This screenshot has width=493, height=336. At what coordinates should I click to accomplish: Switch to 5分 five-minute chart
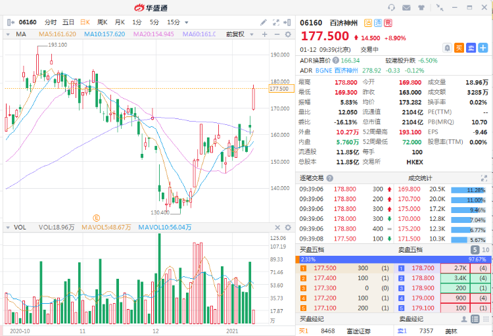coord(154,22)
